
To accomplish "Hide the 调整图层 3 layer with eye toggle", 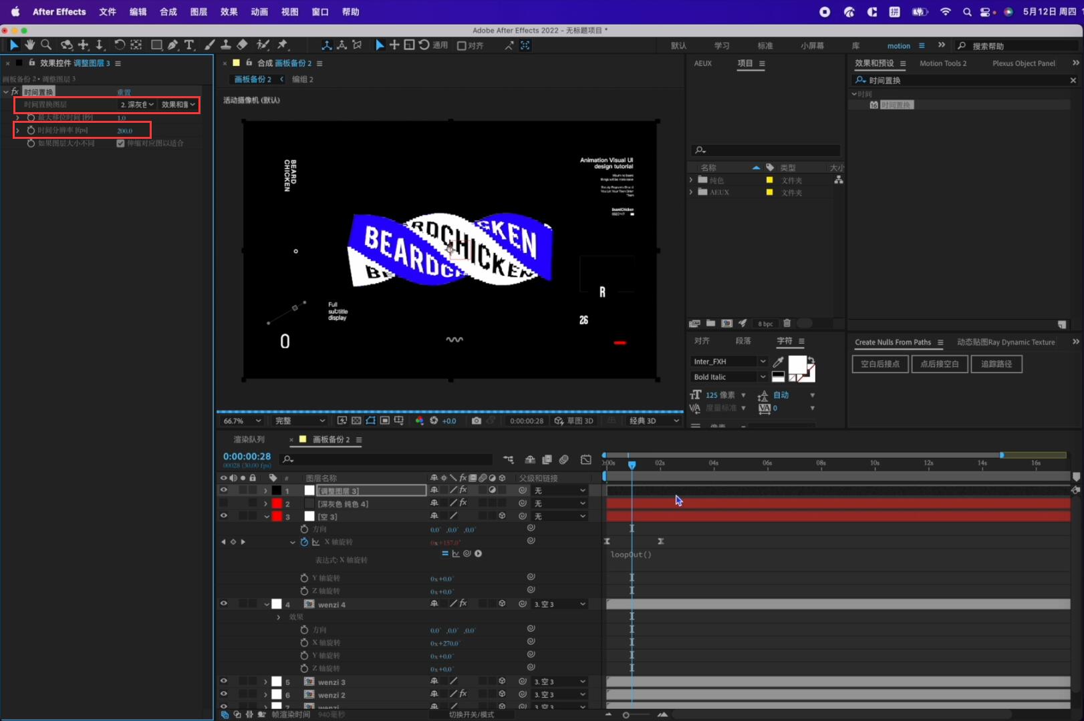I will [x=224, y=490].
